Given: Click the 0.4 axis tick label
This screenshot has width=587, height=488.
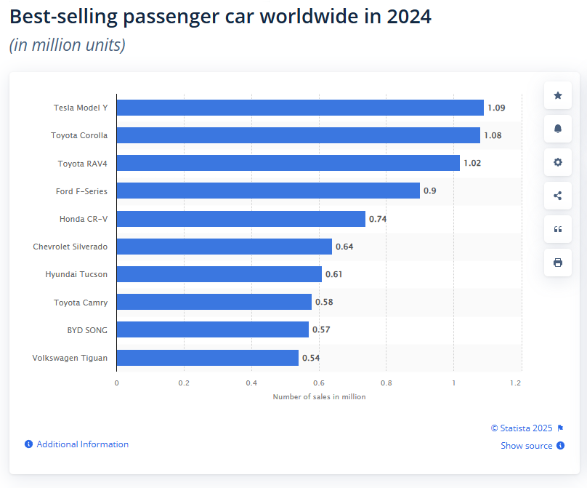Looking at the screenshot, I should [x=251, y=383].
